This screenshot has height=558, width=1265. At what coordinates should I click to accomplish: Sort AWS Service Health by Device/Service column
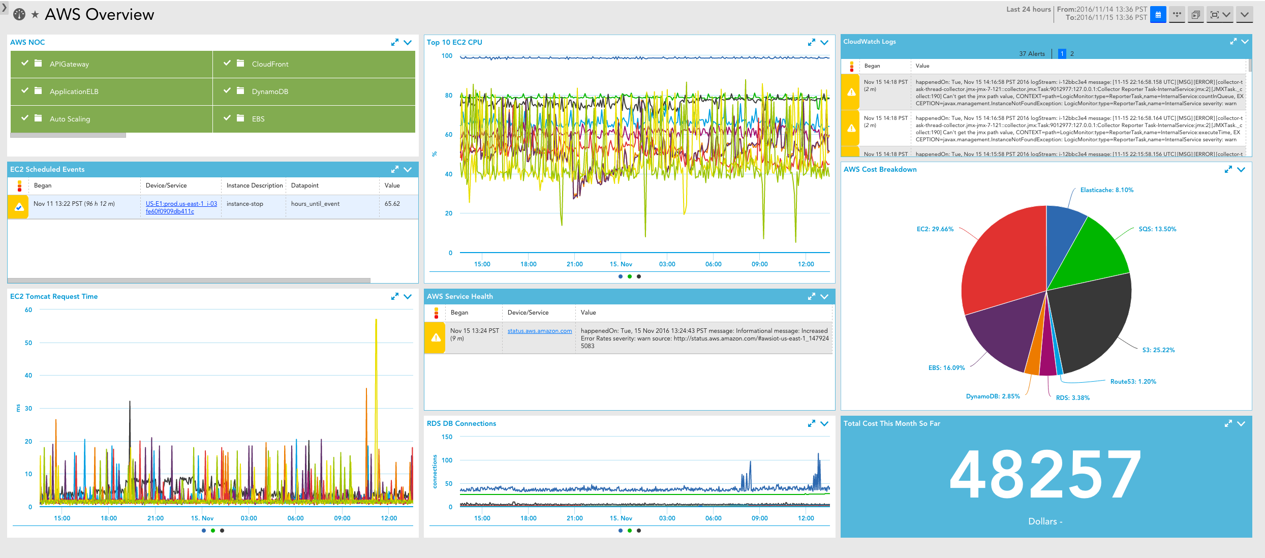528,313
